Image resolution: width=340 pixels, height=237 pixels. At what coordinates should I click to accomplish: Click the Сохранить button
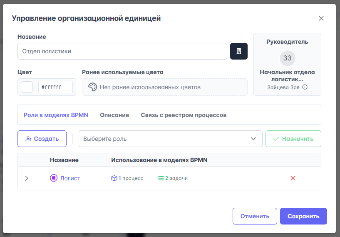pos(303,216)
